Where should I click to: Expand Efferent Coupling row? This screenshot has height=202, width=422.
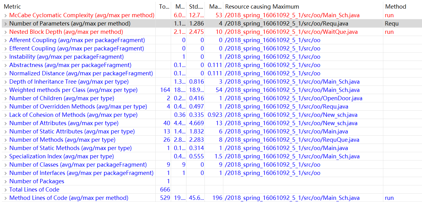(x=5, y=49)
